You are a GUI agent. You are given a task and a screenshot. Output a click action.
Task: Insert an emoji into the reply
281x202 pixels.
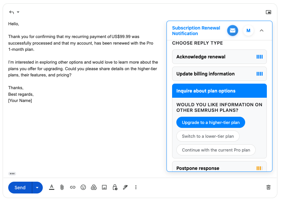point(83,187)
